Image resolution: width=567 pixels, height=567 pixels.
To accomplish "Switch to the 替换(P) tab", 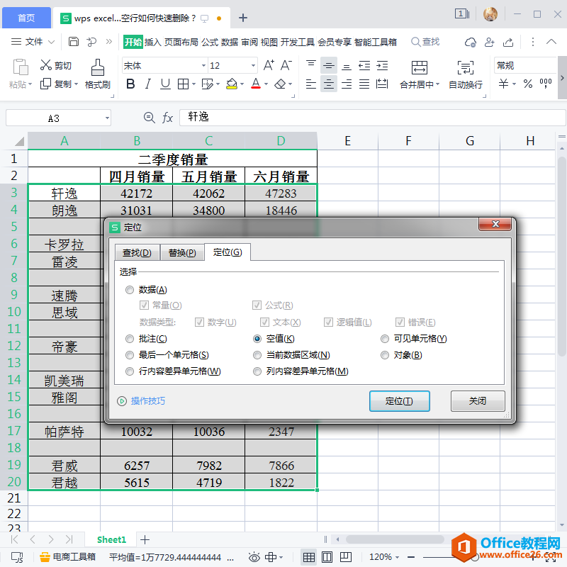I will click(182, 252).
